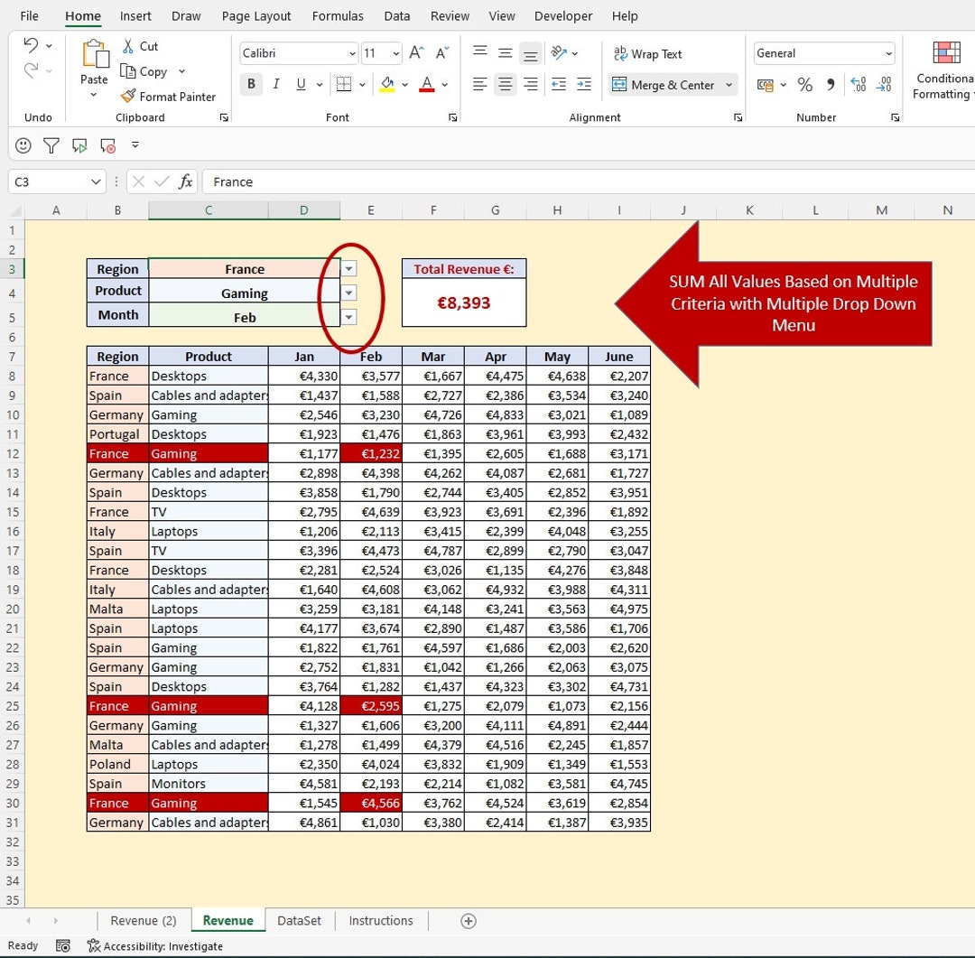Open the Month dropdown showing Feb
This screenshot has width=975, height=958.
pos(348,317)
